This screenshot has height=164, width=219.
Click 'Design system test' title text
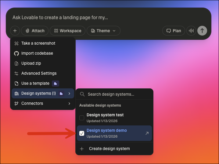click(x=105, y=115)
